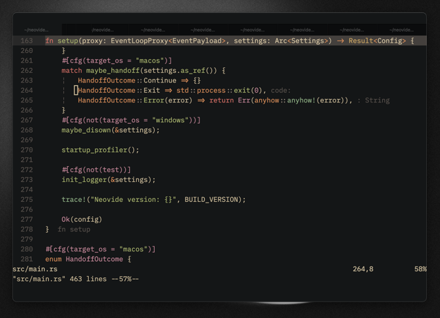Click 'process' in std::process::exit call

pyautogui.click(x=211, y=91)
